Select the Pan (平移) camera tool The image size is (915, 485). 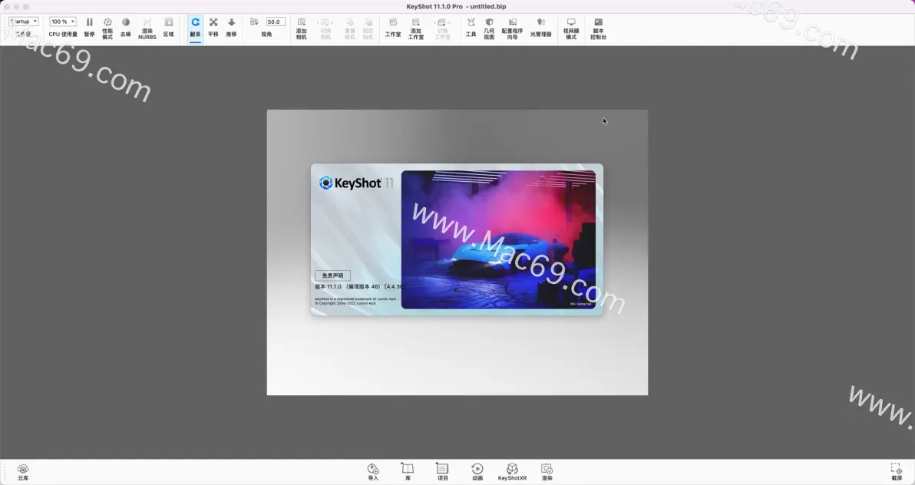coord(213,28)
